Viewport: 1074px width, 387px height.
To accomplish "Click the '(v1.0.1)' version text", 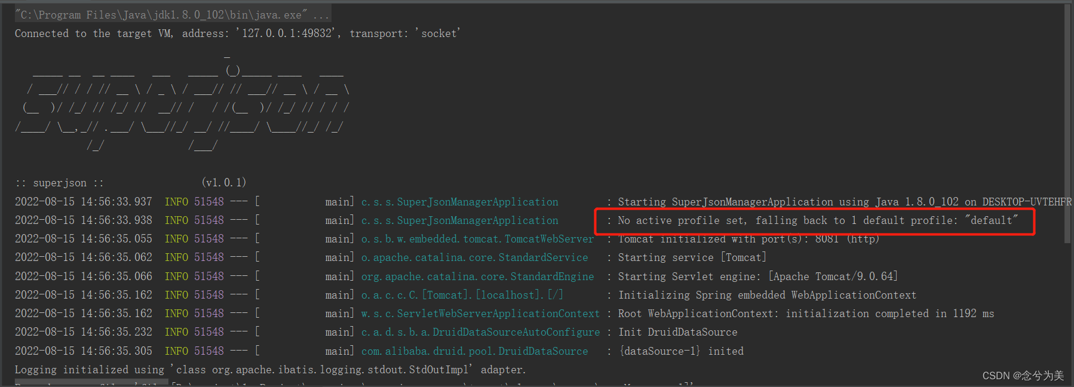I will click(x=224, y=182).
